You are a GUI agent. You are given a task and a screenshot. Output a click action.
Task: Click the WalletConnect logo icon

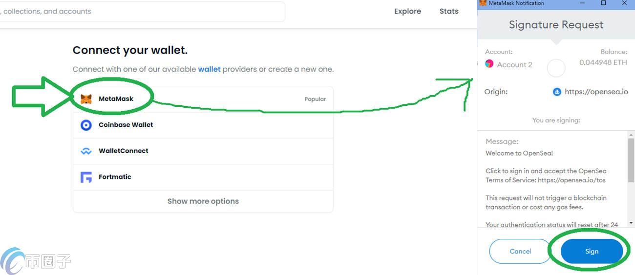pyautogui.click(x=86, y=151)
